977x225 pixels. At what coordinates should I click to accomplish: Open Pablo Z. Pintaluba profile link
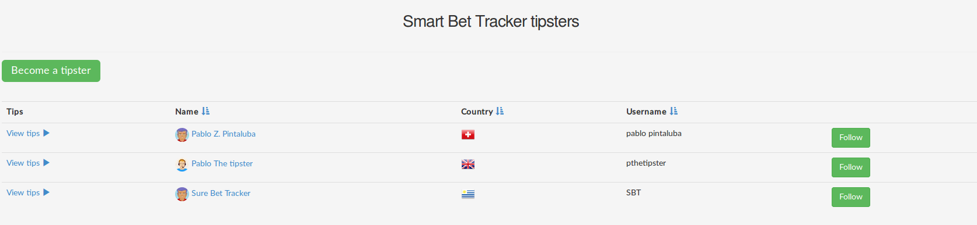click(224, 134)
